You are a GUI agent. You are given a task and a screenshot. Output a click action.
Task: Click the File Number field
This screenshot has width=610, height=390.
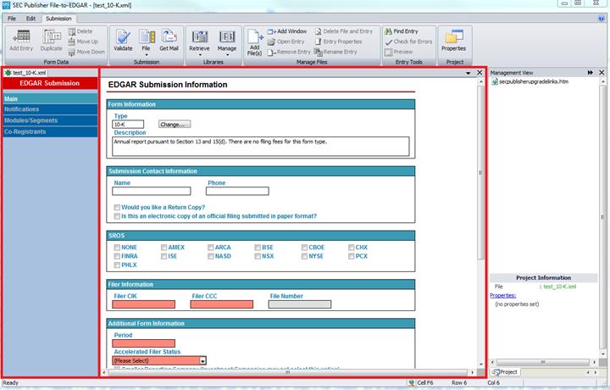tap(300, 304)
